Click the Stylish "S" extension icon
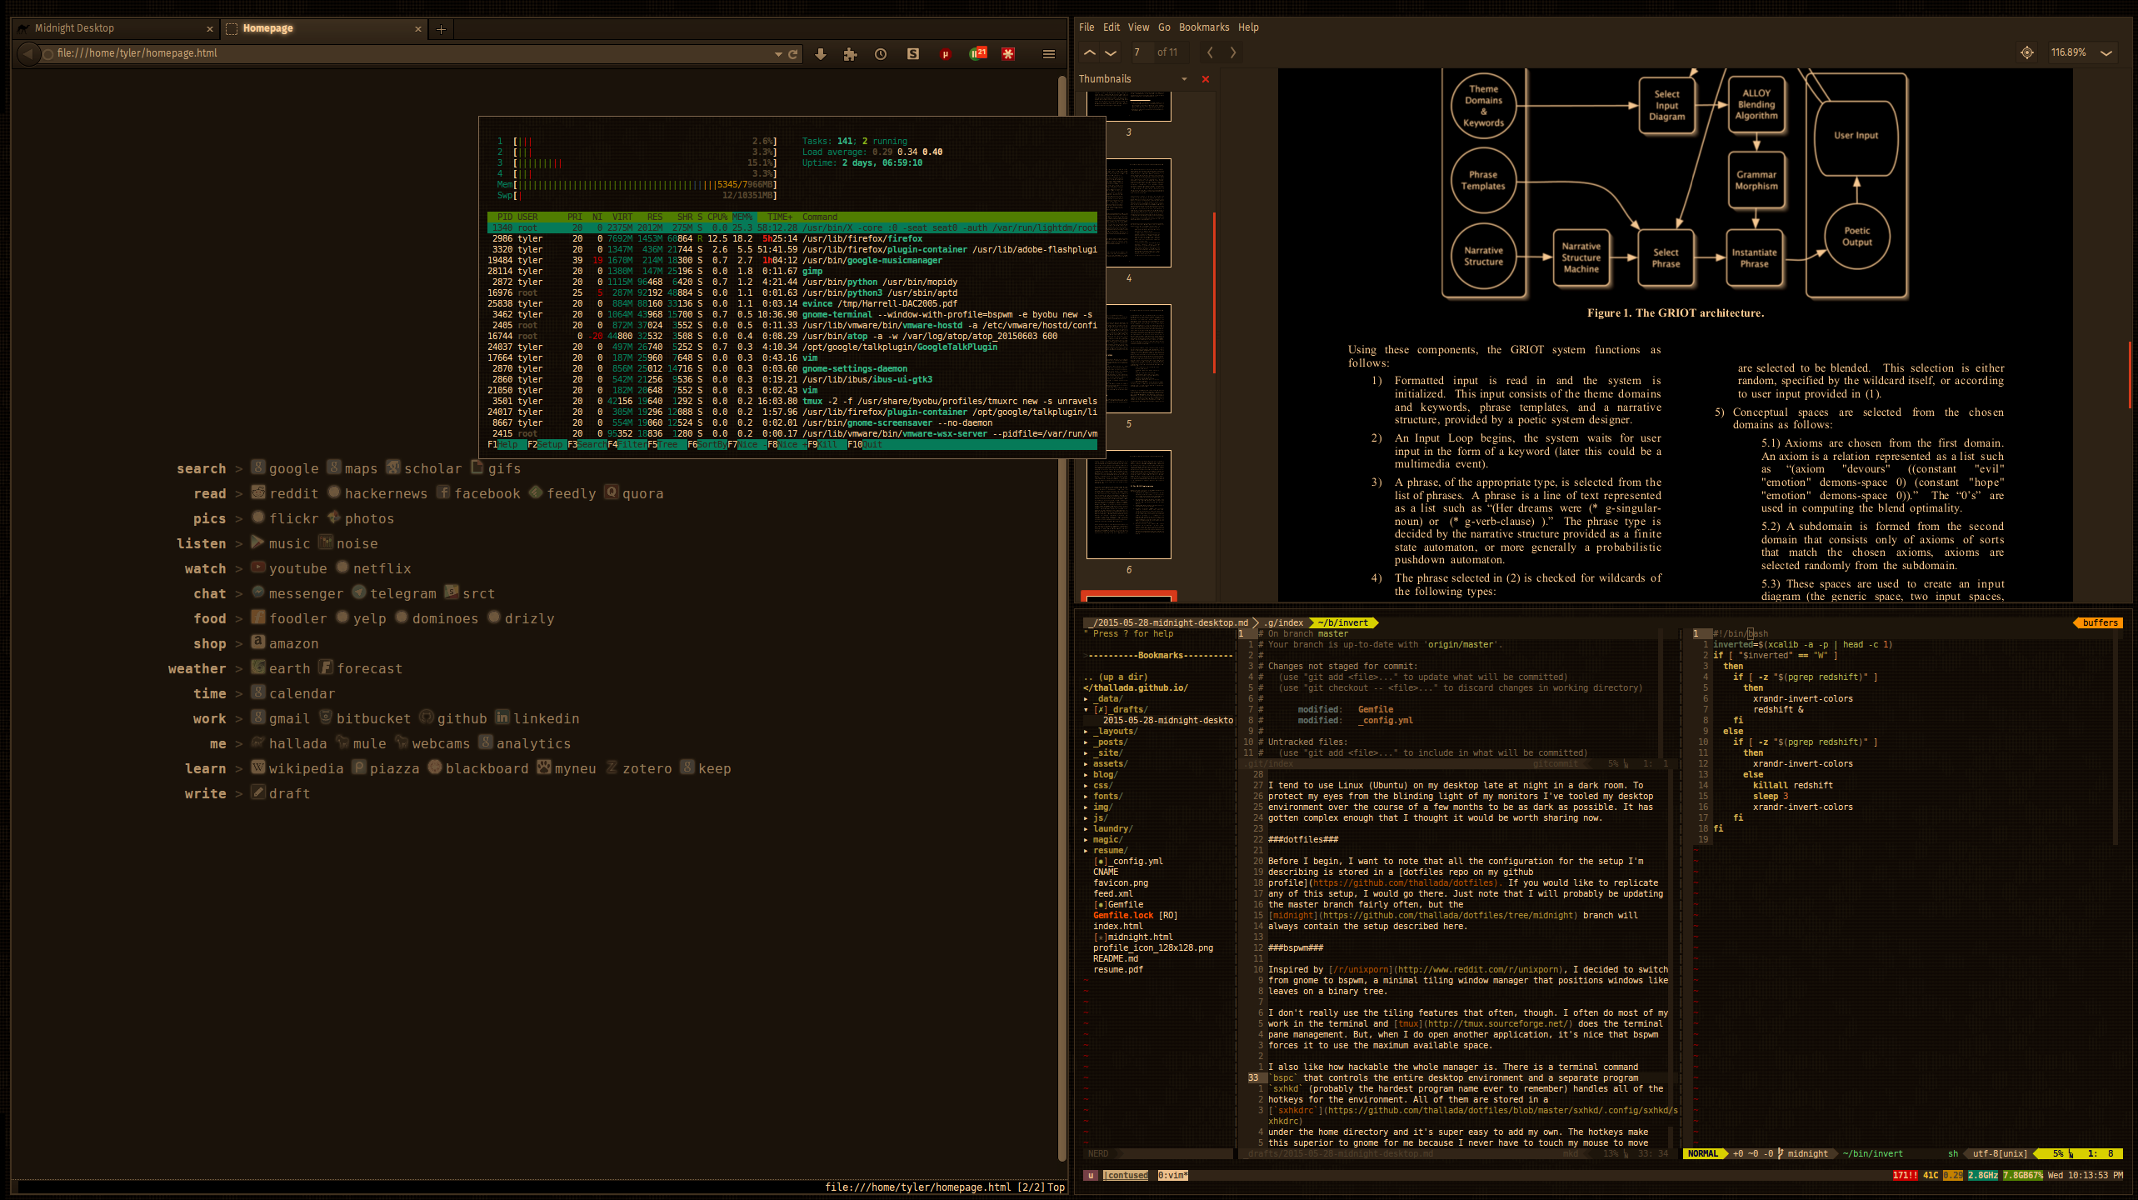This screenshot has width=2138, height=1200. coord(913,53)
